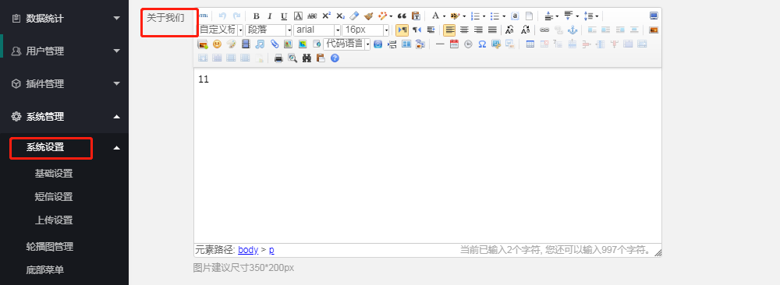Open multi-image upload dialog icon

pyautogui.click(x=203, y=44)
